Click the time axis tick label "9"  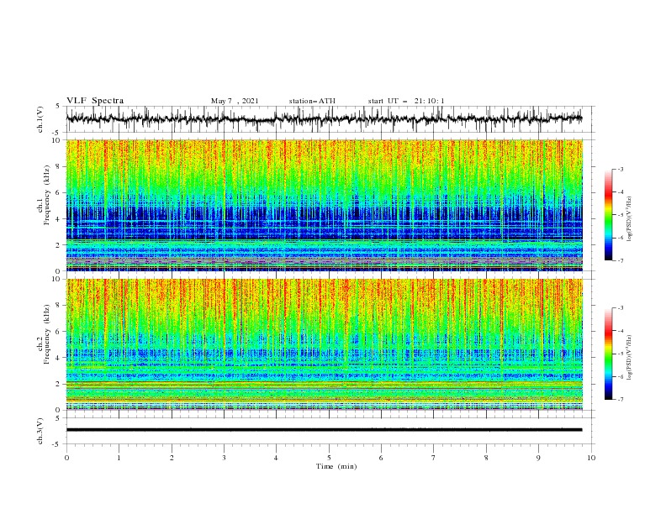pos(538,458)
